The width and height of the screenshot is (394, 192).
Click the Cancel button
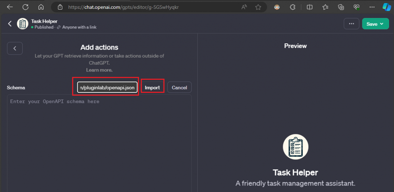179,88
